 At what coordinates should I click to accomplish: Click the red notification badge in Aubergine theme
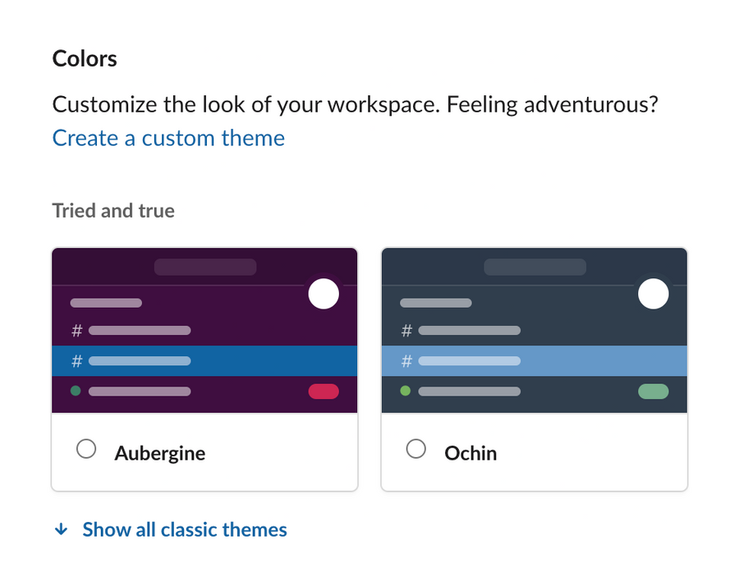(x=324, y=391)
